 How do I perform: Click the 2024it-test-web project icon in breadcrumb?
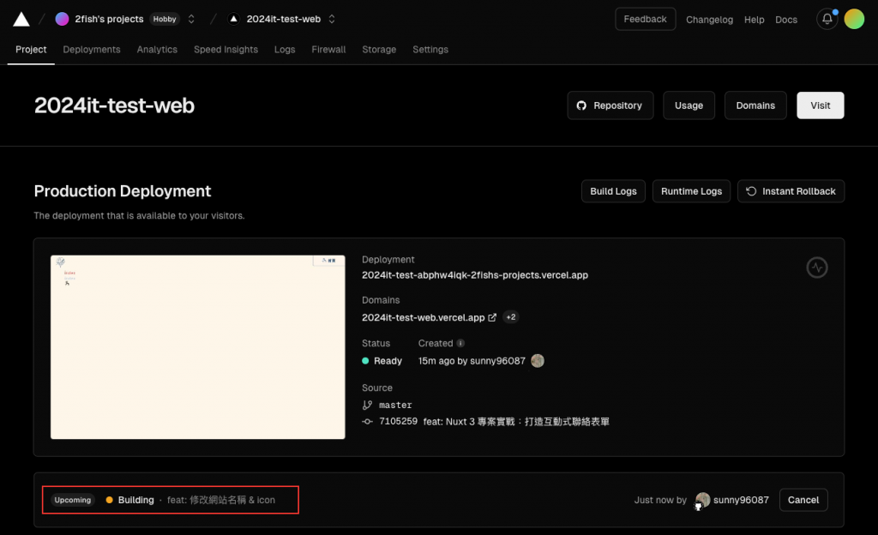pos(233,19)
